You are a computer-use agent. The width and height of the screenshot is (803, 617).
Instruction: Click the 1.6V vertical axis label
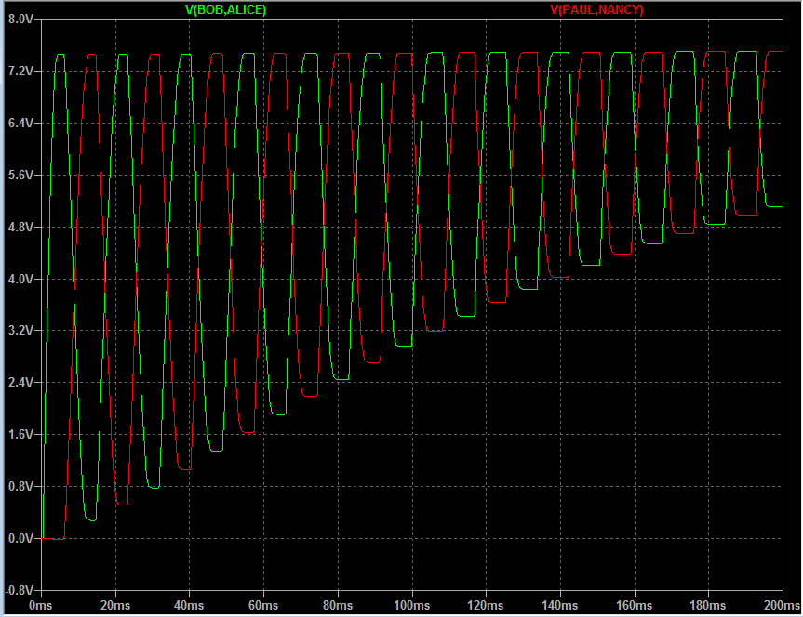pyautogui.click(x=21, y=434)
